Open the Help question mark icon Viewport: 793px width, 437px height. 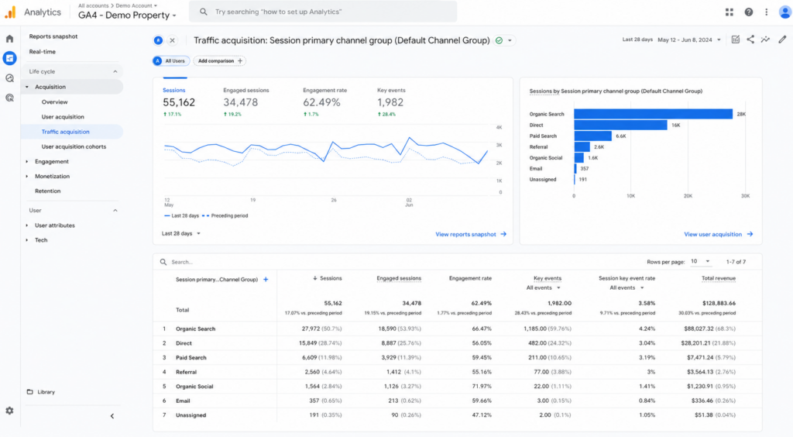749,12
